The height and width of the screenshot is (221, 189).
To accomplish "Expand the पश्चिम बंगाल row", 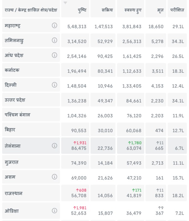I will click(31, 115).
